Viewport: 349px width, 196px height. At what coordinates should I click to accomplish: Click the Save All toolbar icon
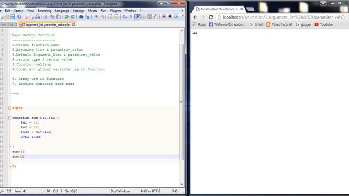(19, 17)
